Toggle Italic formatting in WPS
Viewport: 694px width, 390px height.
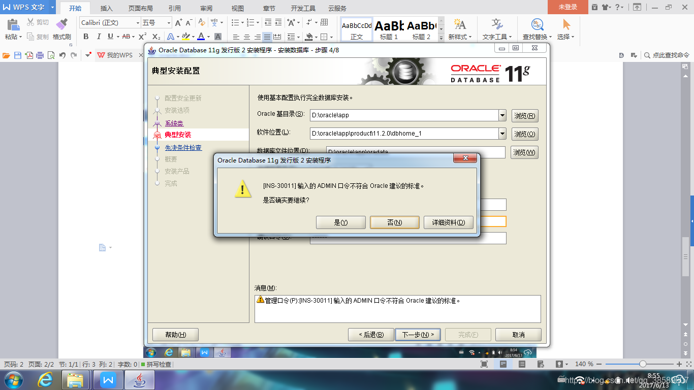click(98, 37)
